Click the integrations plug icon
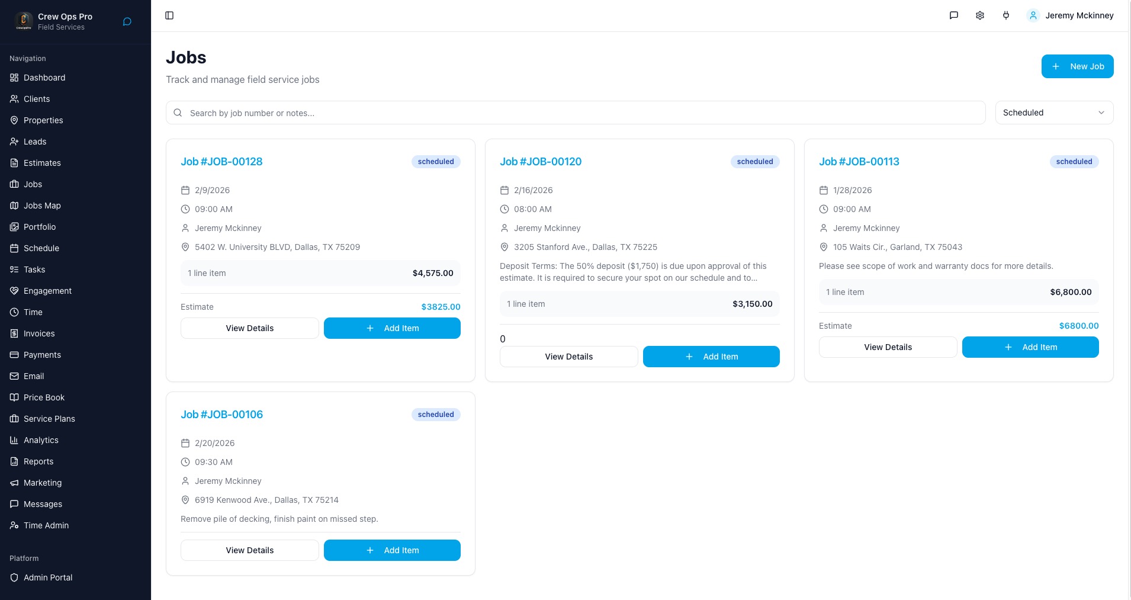The width and height of the screenshot is (1131, 600). point(1006,15)
